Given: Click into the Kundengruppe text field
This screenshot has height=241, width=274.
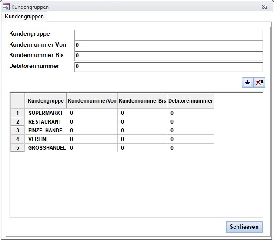Looking at the screenshot, I should pyautogui.click(x=168, y=35).
